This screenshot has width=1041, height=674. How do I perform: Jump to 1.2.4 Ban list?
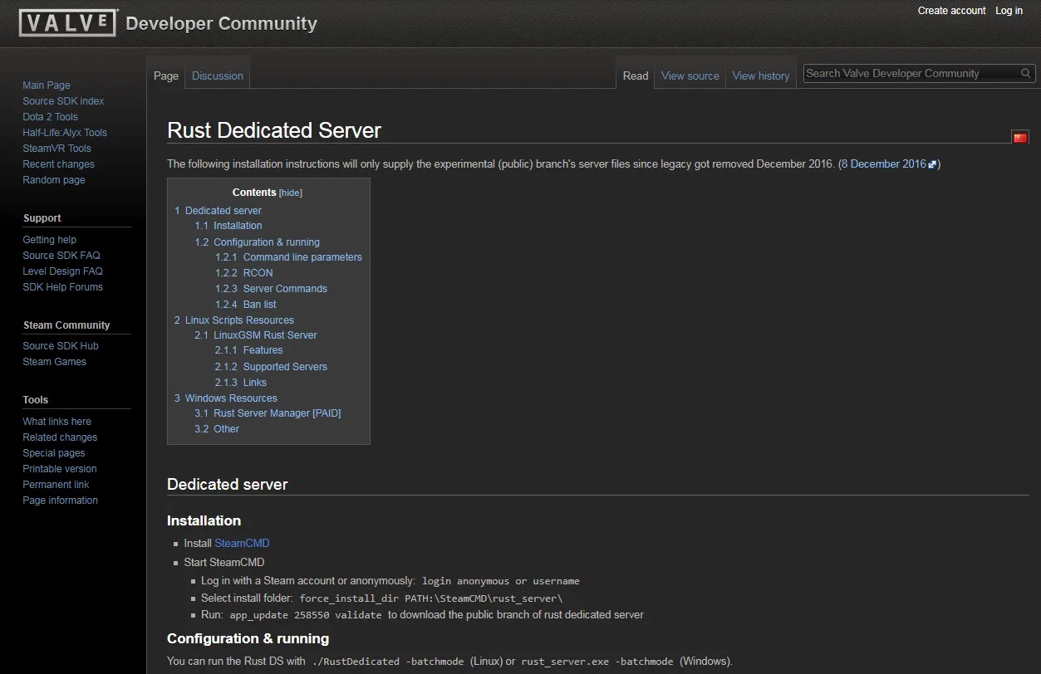point(245,305)
